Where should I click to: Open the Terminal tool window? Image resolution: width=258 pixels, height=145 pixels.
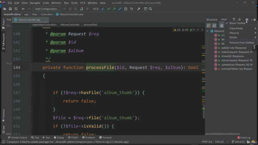(105, 138)
